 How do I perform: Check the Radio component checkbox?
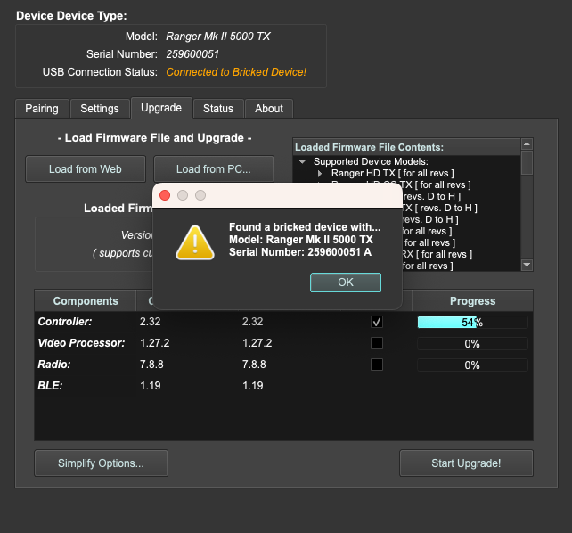(377, 365)
